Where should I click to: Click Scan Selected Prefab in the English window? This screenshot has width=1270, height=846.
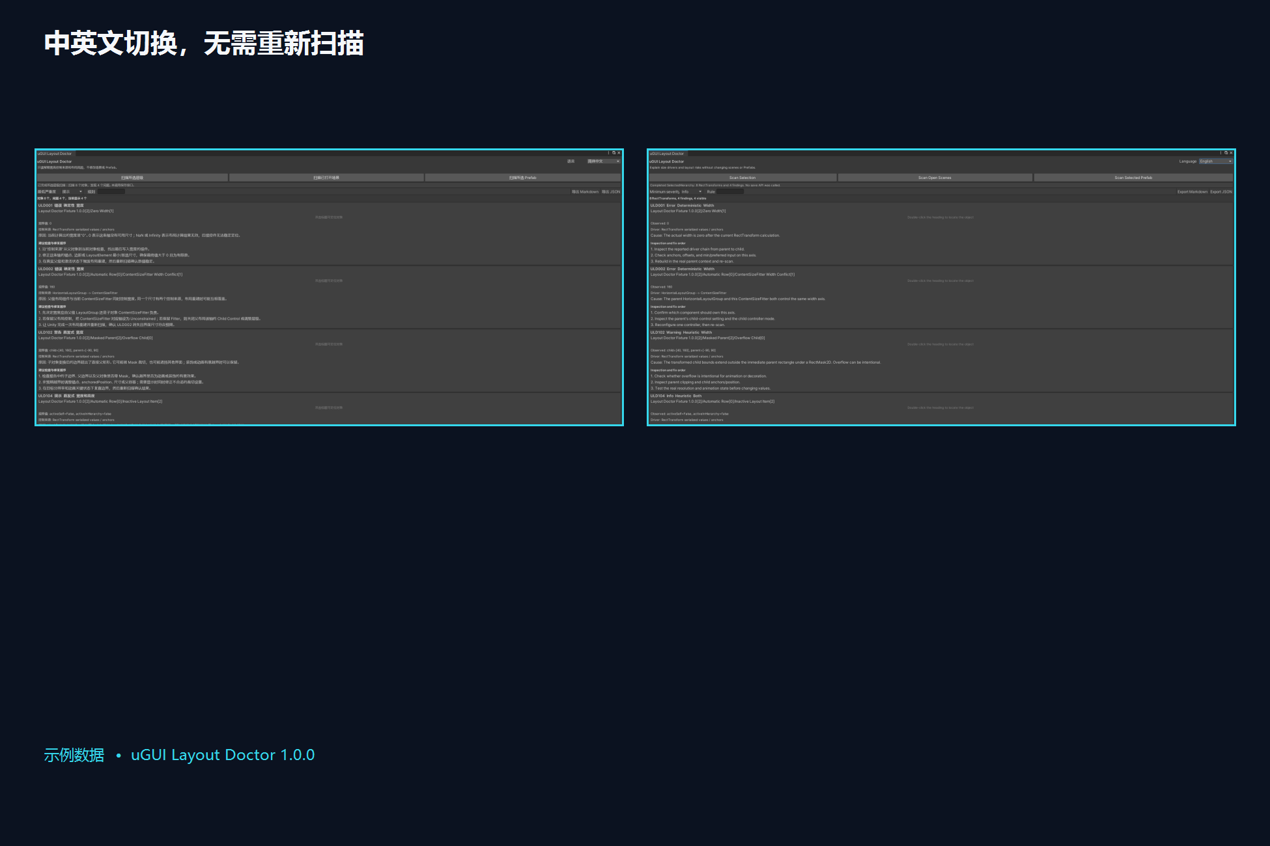(x=1133, y=178)
